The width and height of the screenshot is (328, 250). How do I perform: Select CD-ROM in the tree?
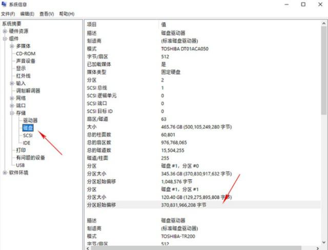click(26, 54)
